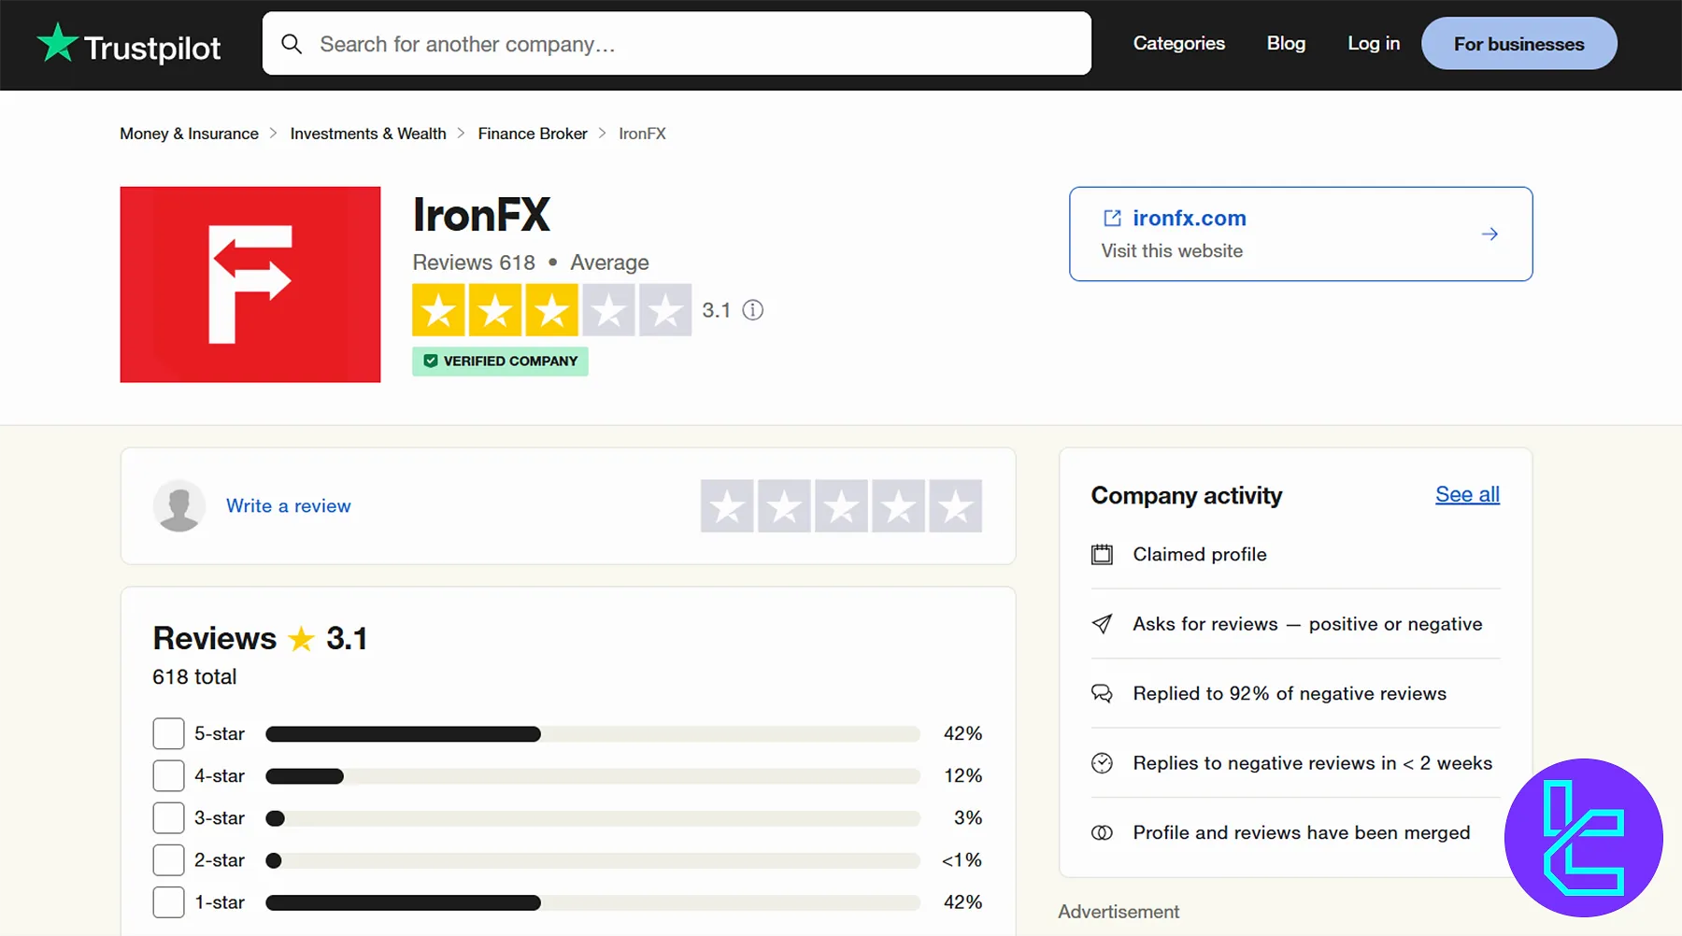This screenshot has height=936, width=1682.
Task: Click the rating info icon beside 3.1
Action: click(752, 310)
